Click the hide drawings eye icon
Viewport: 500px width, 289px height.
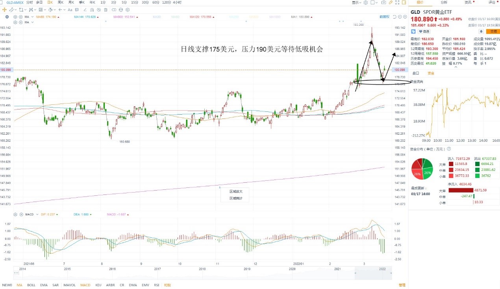(x=98, y=10)
